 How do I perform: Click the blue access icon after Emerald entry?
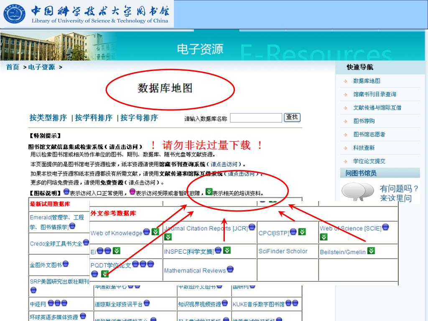pos(72,226)
